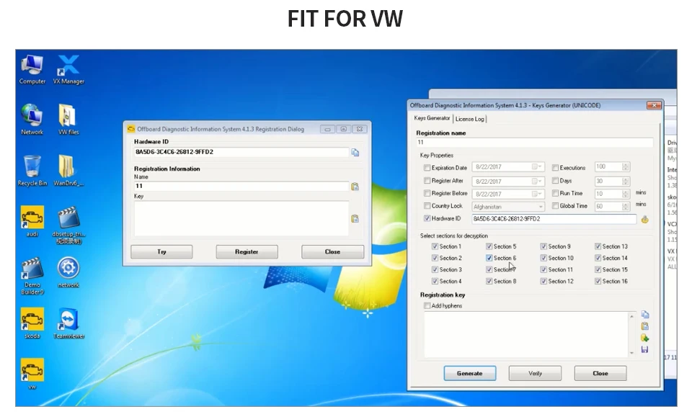Expand the Country Lock Afghanistan dropdown

coord(540,206)
